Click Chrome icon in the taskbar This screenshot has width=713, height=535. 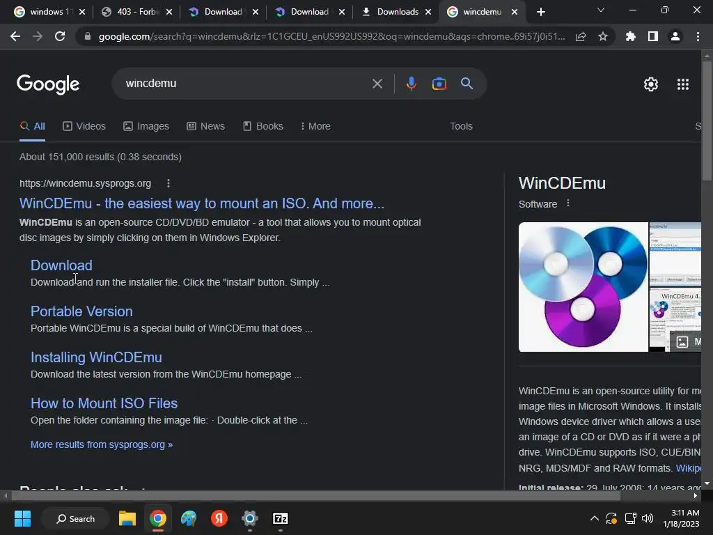point(158,518)
